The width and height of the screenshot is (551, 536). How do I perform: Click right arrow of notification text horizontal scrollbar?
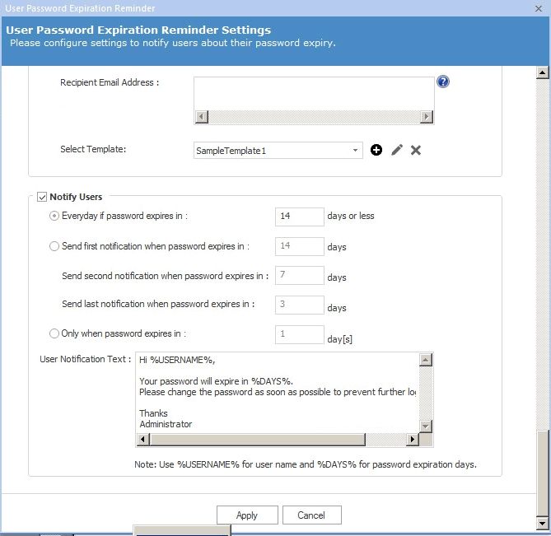[412, 439]
